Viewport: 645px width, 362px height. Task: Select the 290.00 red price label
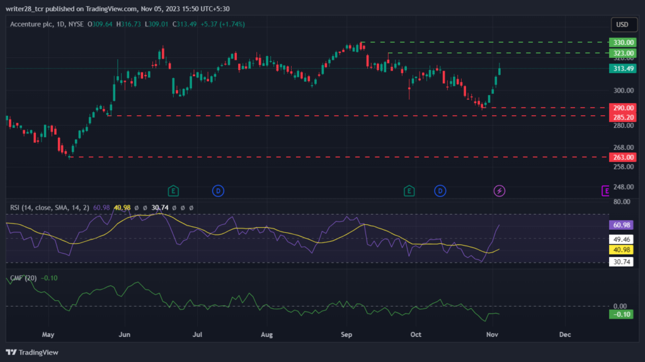point(623,108)
